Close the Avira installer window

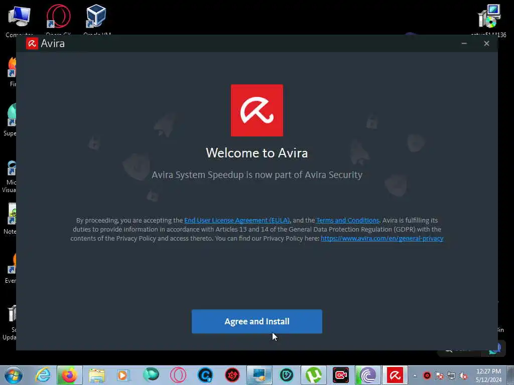486,44
